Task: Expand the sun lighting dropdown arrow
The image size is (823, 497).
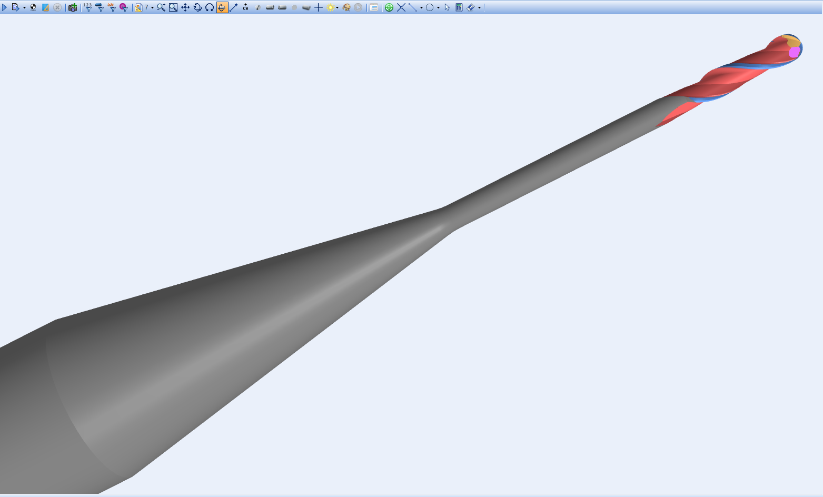Action: (337, 8)
